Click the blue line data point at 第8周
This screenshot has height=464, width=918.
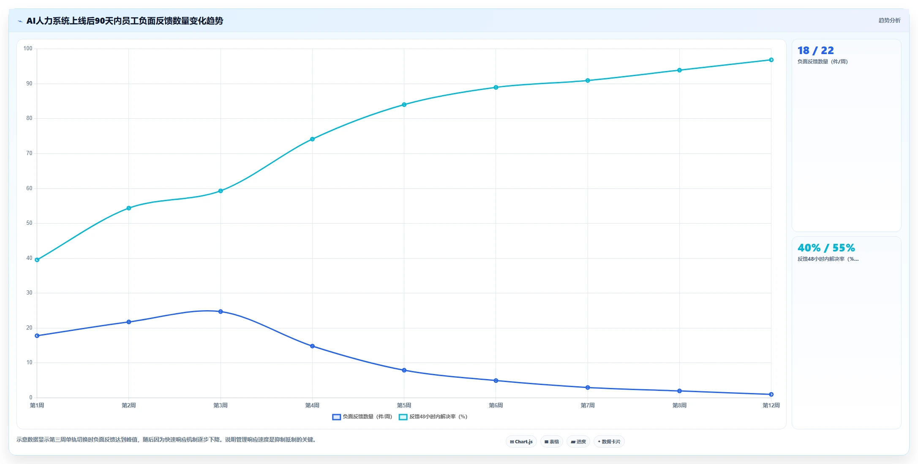coord(679,391)
